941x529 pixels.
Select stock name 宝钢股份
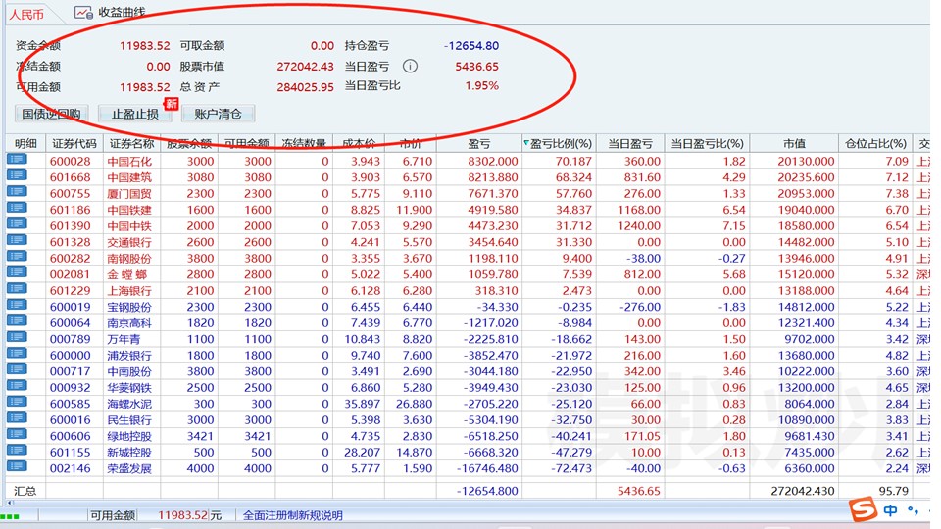pyautogui.click(x=129, y=307)
